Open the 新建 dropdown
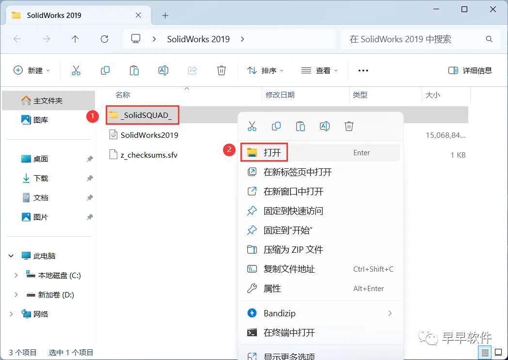Viewport: 508px width, 360px height. [32, 70]
